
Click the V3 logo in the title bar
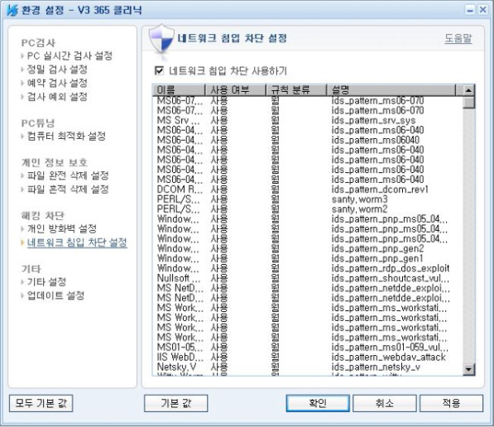[x=12, y=10]
